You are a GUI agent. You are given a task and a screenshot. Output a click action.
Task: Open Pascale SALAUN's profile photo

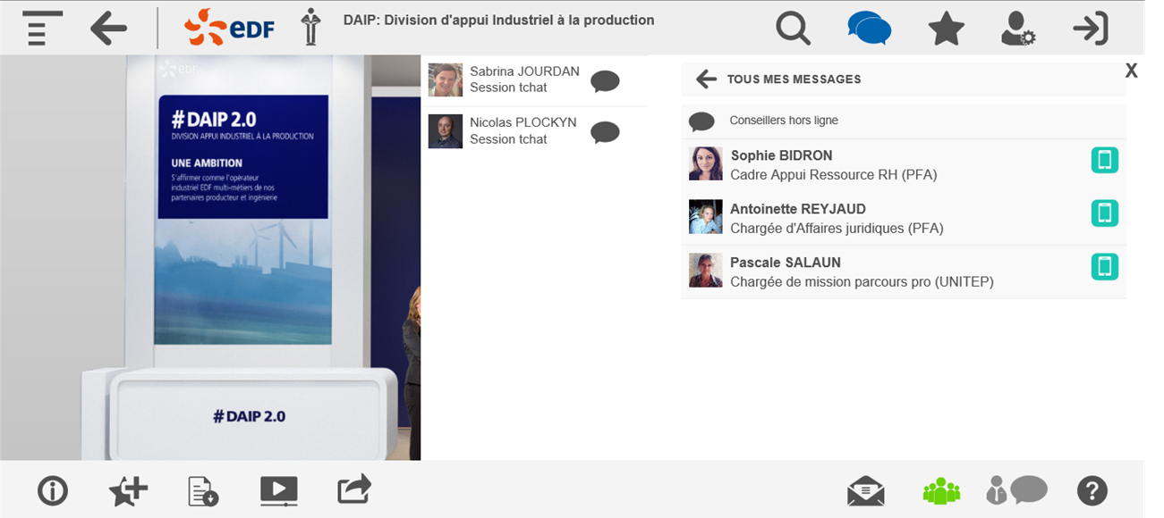pos(706,271)
